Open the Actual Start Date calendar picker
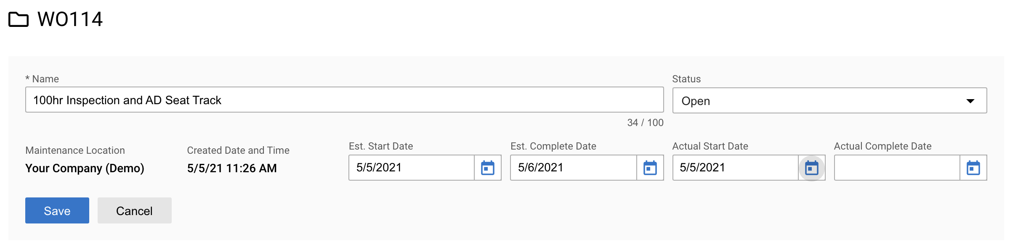 [812, 168]
